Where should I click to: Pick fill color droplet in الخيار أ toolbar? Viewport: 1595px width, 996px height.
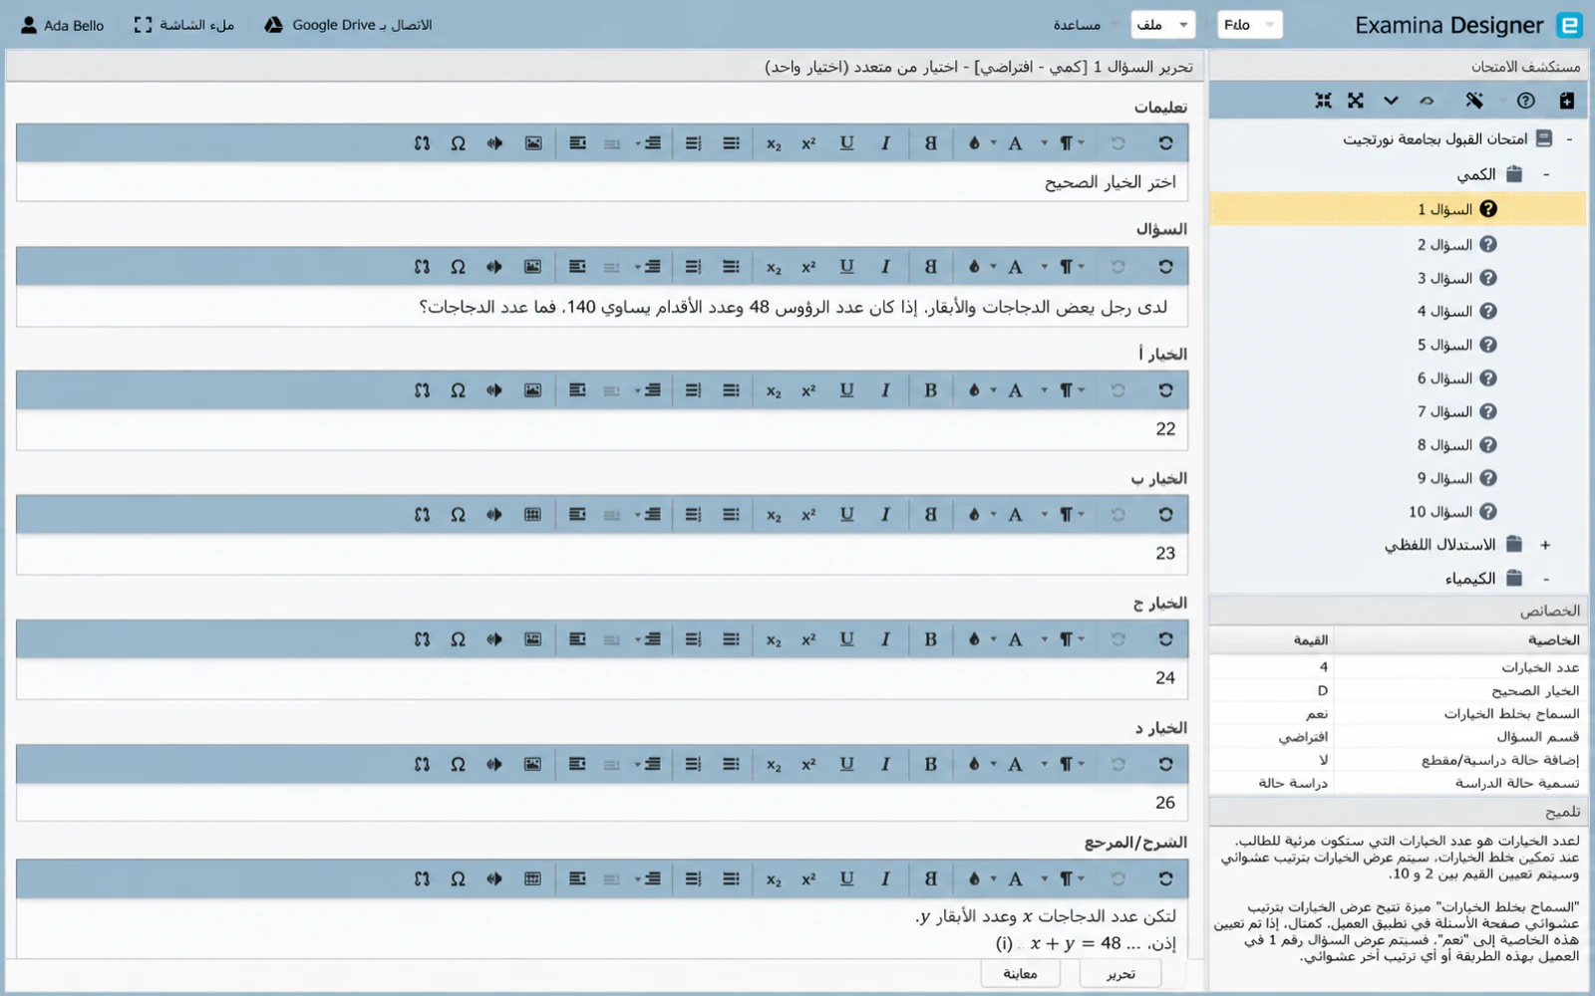coord(974,390)
